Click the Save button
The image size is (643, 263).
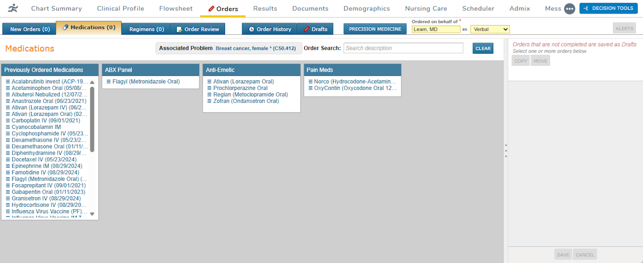click(563, 254)
